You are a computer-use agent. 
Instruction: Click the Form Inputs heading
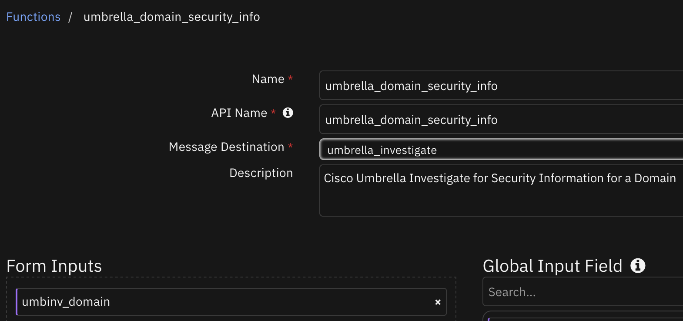[54, 266]
